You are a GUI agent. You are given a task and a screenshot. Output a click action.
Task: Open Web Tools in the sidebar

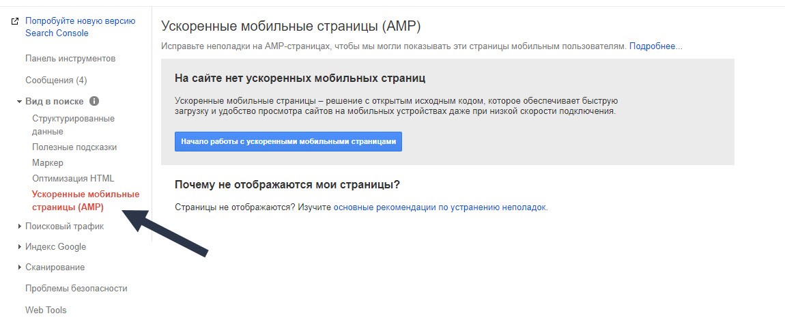click(46, 310)
